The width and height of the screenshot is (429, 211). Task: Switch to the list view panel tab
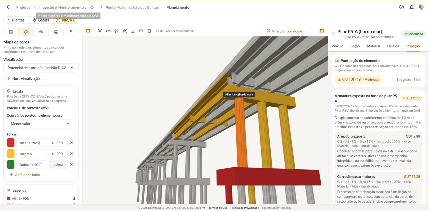pyautogui.click(x=11, y=32)
